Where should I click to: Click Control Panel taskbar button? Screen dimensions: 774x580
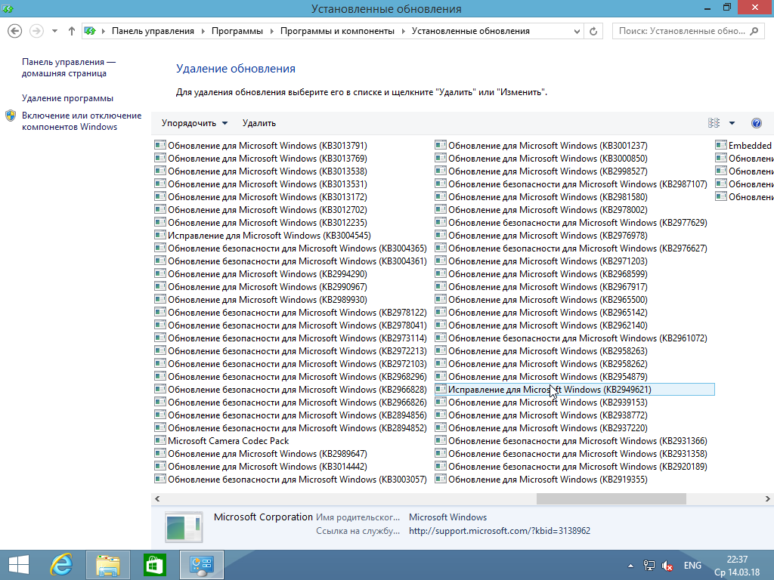tap(201, 565)
